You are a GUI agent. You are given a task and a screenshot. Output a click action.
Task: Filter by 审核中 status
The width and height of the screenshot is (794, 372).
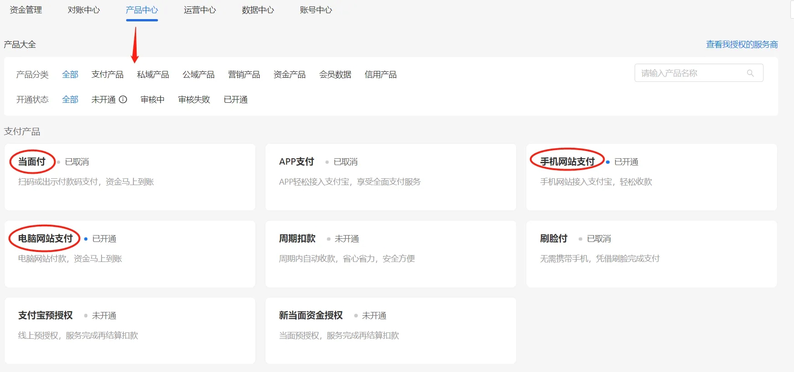click(x=153, y=99)
